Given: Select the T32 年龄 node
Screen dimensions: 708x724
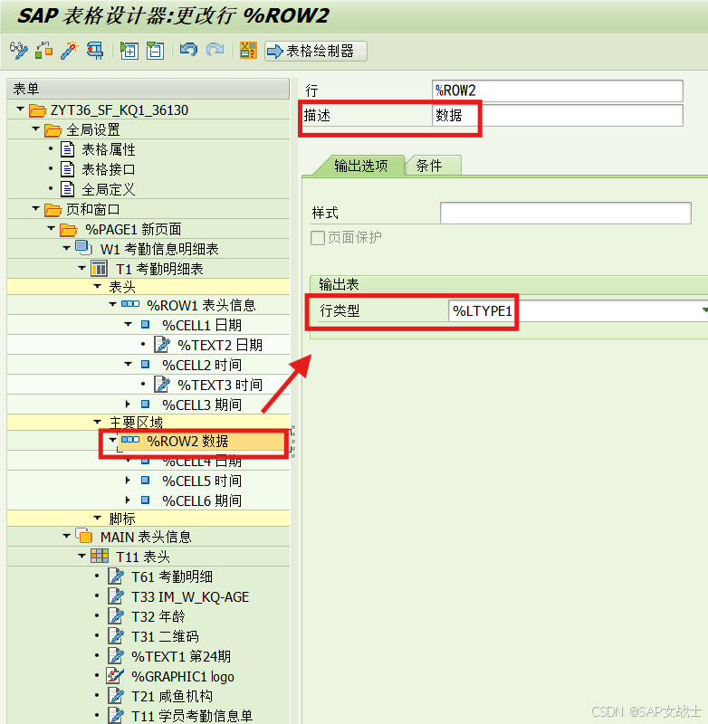Looking at the screenshot, I should tap(158, 617).
